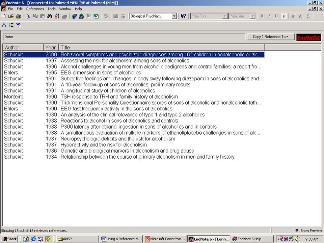Click the Copy icon in toolbar
Image resolution: width=324 pixels, height=243 pixels.
(x=35, y=16)
